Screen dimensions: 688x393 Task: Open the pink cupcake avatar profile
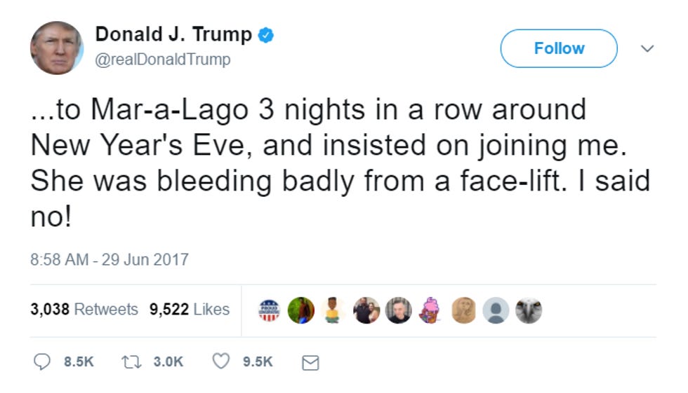430,310
